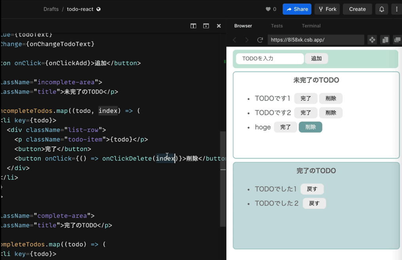Click the TODOを入力 text input
This screenshot has height=260, width=402.
269,59
